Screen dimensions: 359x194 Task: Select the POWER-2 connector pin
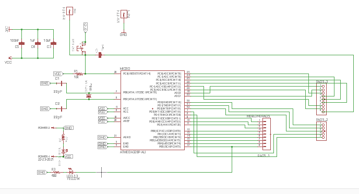[53, 128]
